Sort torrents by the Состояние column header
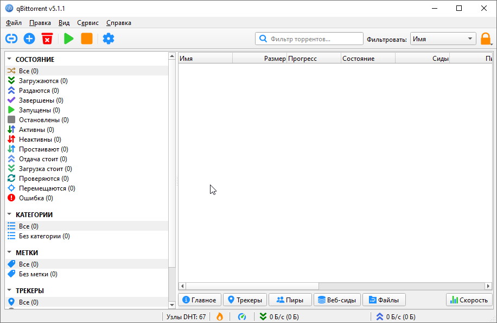 tap(368, 58)
